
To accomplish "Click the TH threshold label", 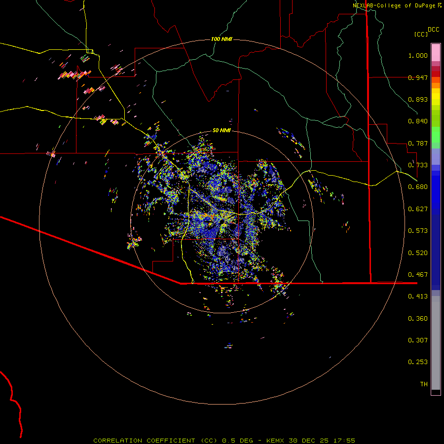I will pyautogui.click(x=424, y=384).
